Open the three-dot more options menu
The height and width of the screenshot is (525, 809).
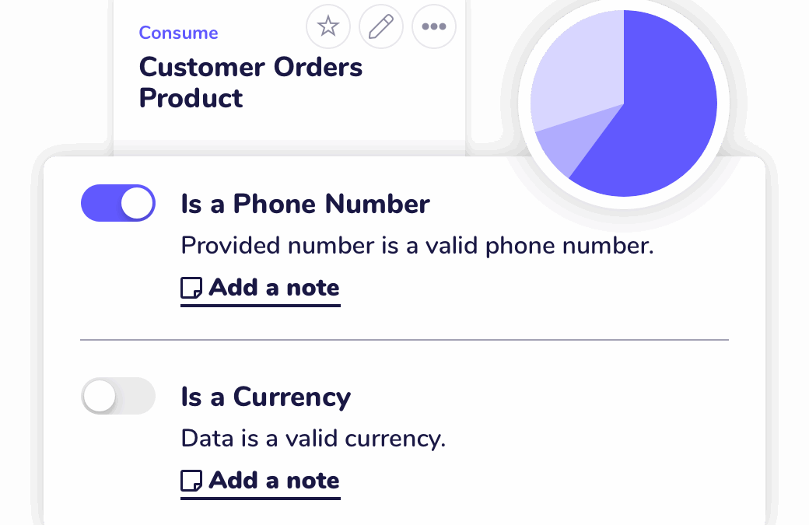[433, 26]
